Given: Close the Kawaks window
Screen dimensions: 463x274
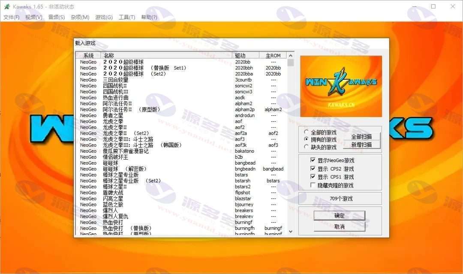Looking at the screenshot, I should tap(453, 6).
